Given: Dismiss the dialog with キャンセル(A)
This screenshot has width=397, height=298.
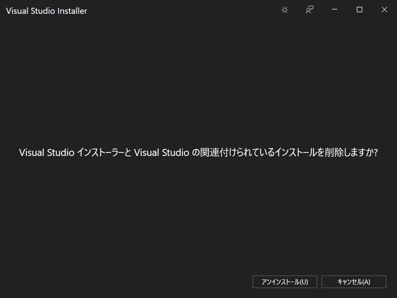Looking at the screenshot, I should coord(353,282).
